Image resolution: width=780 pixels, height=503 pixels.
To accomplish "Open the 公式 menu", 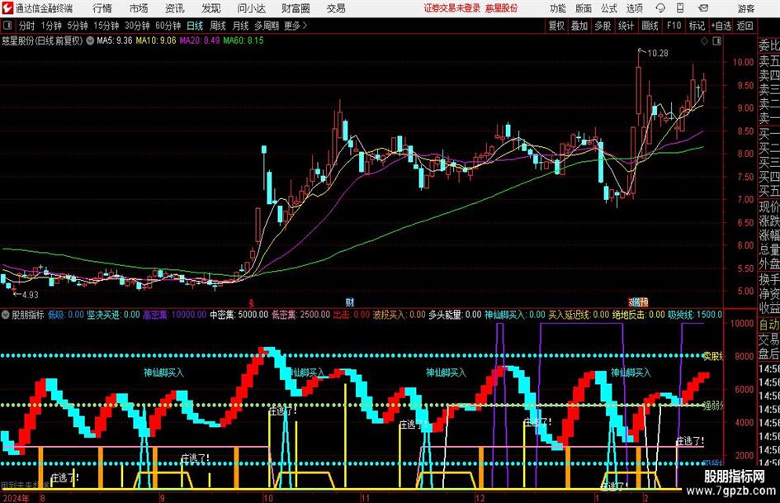I will coord(608,8).
